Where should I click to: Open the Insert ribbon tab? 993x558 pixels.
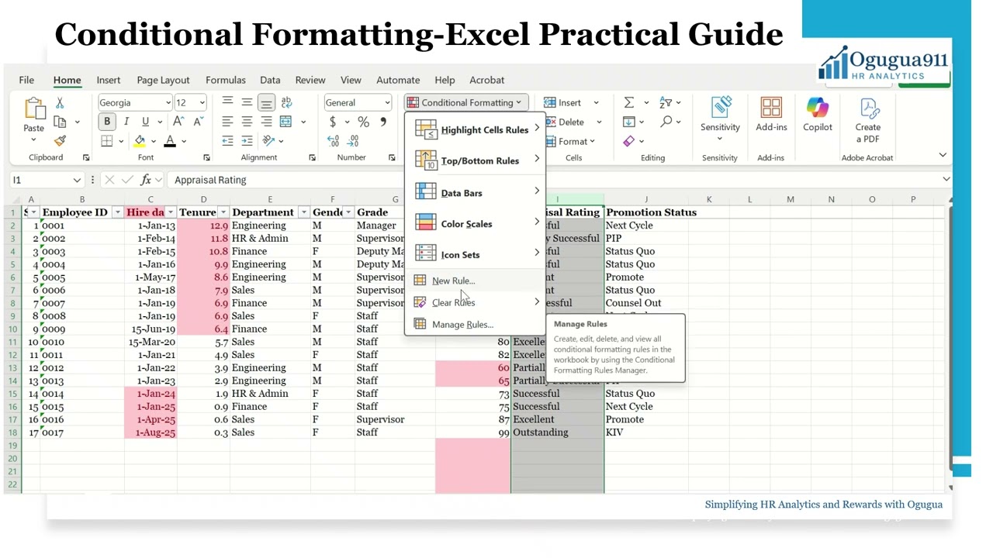109,80
